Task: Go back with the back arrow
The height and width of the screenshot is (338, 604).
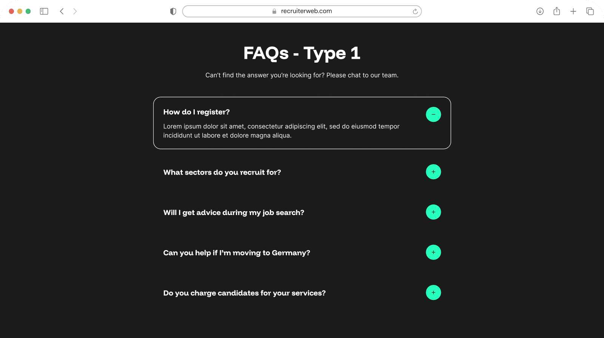Action: pyautogui.click(x=62, y=11)
